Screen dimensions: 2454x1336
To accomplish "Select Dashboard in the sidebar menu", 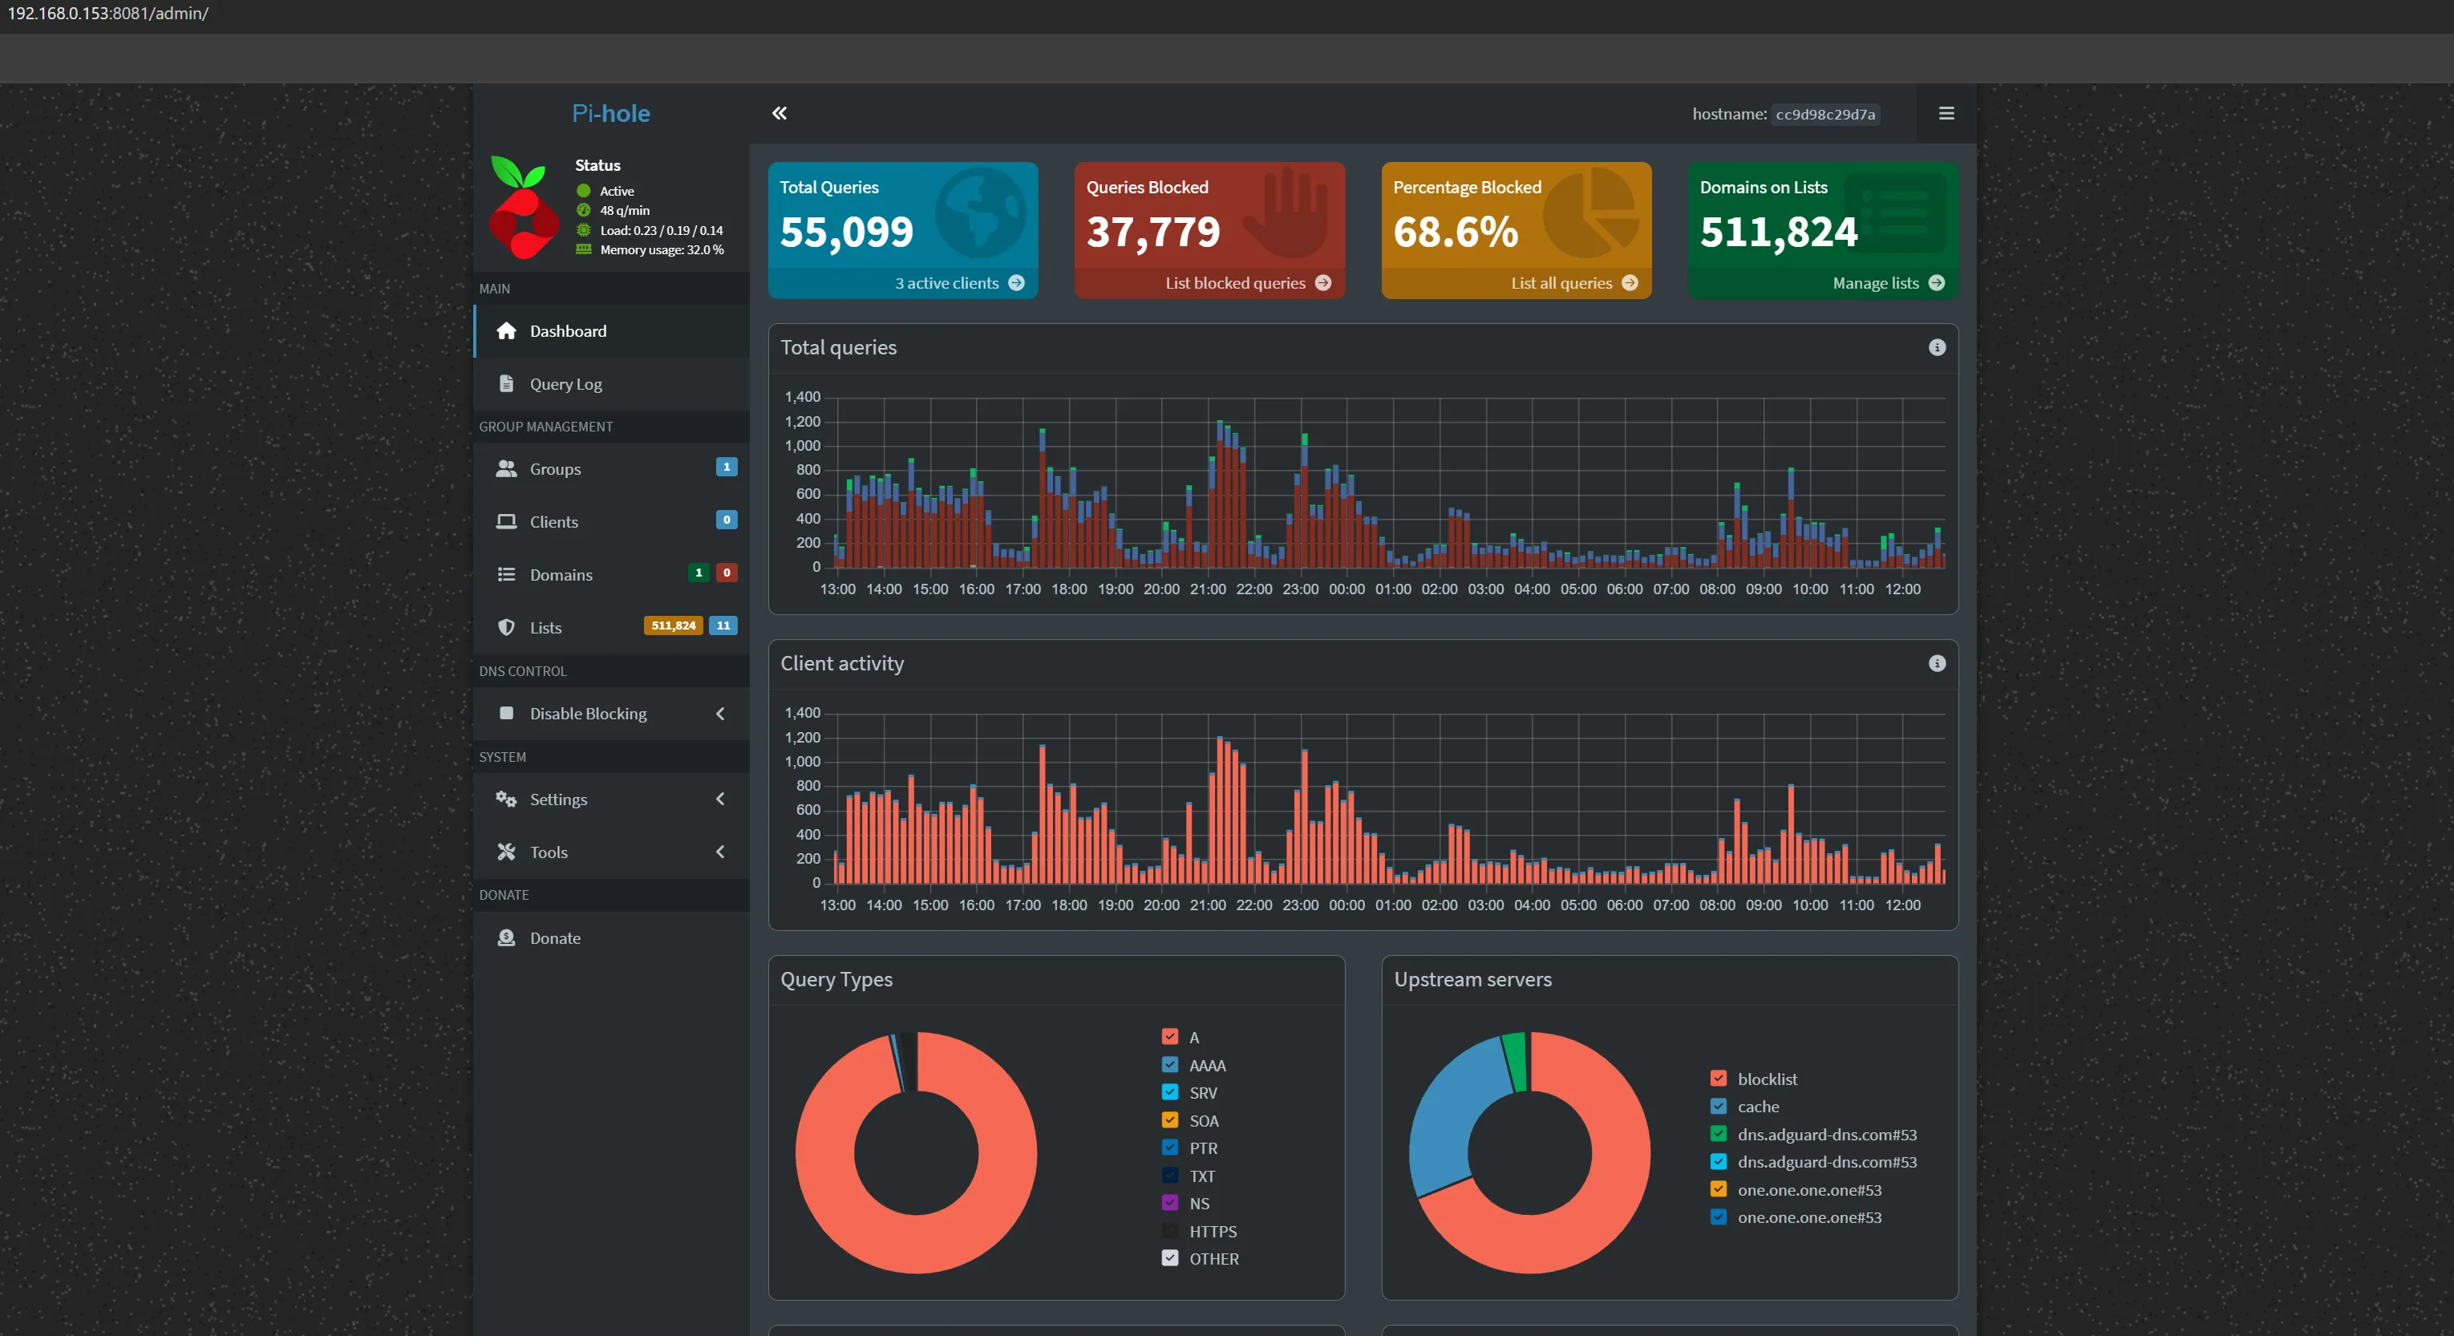I will (569, 330).
